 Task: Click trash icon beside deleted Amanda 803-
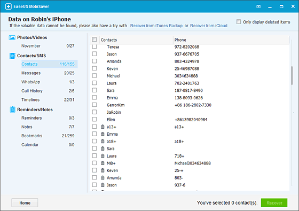point(103,177)
